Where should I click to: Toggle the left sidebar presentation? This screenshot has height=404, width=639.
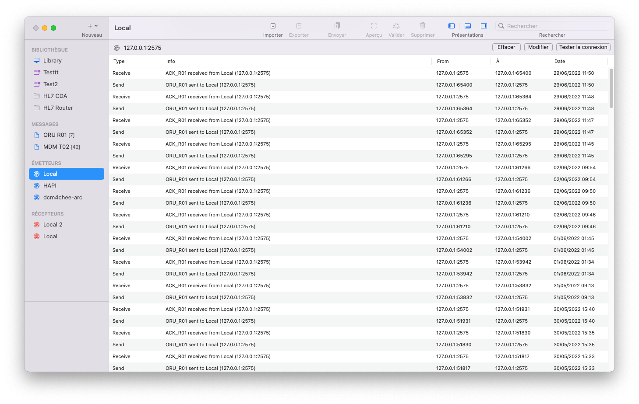[x=452, y=26]
